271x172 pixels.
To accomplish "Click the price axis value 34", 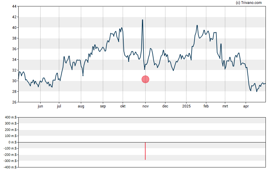I will (x=14, y=60).
